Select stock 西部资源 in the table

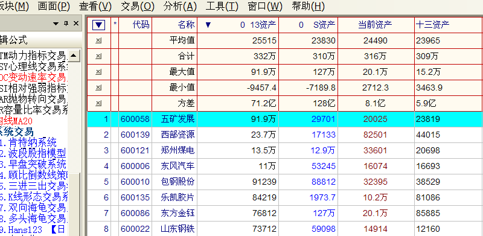tap(178, 135)
